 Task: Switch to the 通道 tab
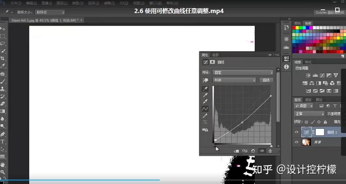tap(308, 100)
